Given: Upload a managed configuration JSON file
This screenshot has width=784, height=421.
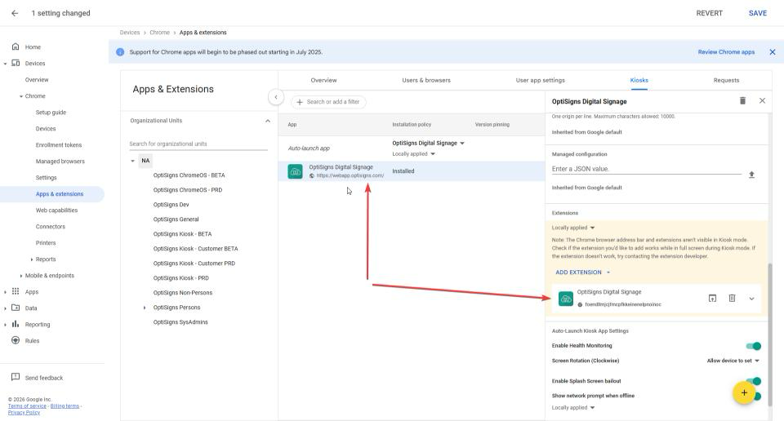Looking at the screenshot, I should click(x=751, y=175).
